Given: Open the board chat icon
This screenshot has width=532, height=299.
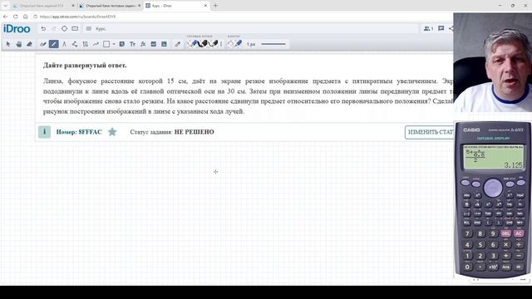Looking at the screenshot, I should 441,28.
